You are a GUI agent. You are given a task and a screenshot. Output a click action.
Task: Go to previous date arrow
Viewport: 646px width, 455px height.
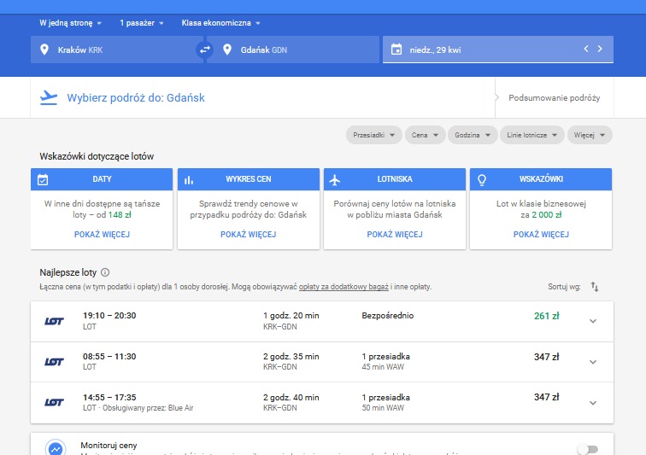point(586,49)
